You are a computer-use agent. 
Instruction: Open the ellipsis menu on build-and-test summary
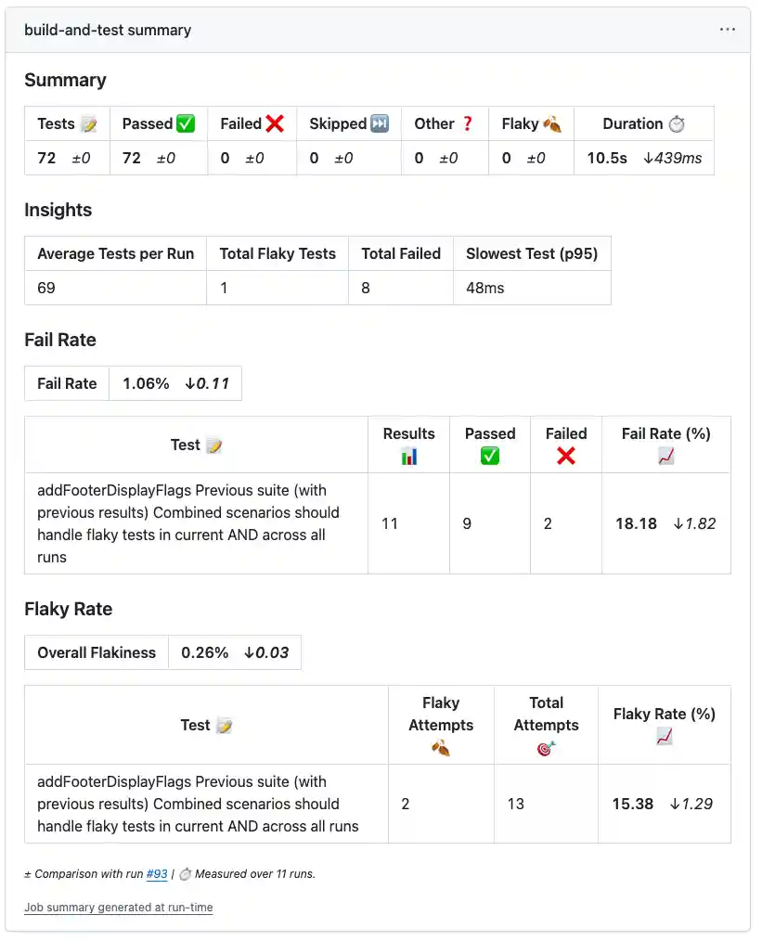click(x=727, y=30)
